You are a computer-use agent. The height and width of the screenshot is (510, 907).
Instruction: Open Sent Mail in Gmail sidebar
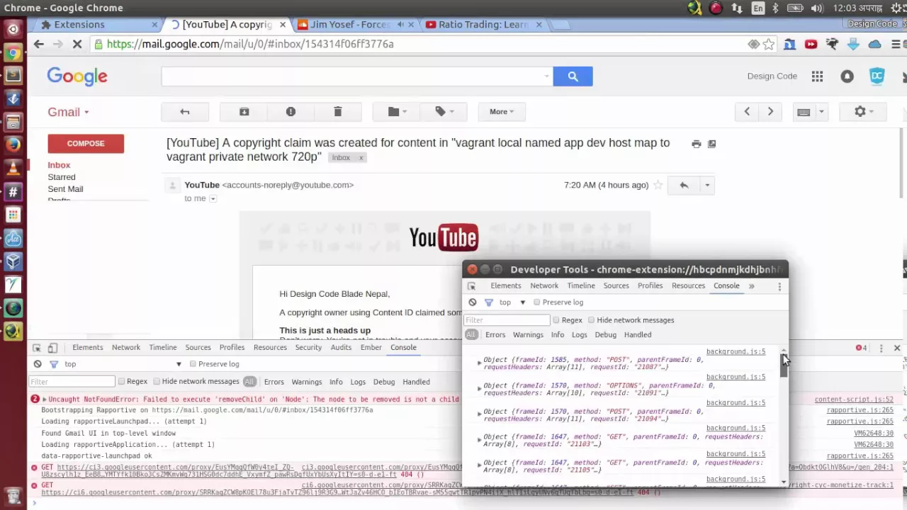click(65, 189)
